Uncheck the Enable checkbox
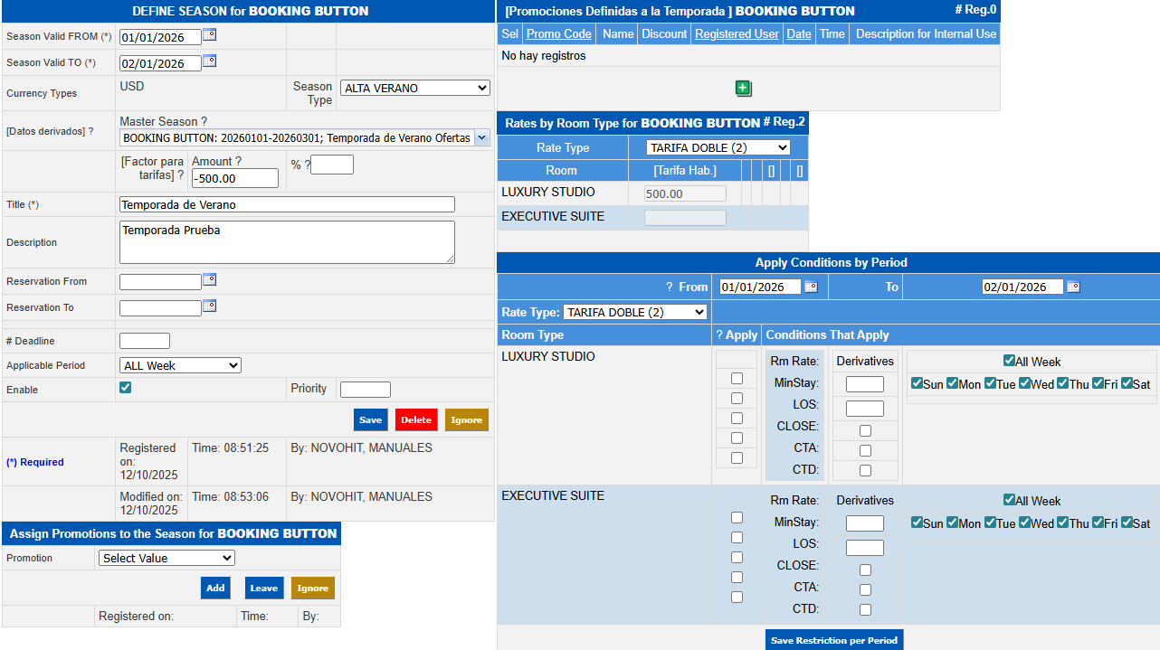This screenshot has height=650, width=1160. tap(126, 388)
